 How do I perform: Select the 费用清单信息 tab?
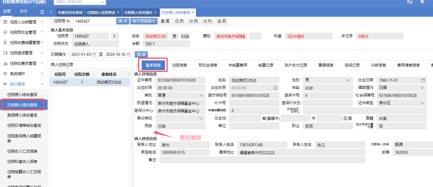click(408, 65)
